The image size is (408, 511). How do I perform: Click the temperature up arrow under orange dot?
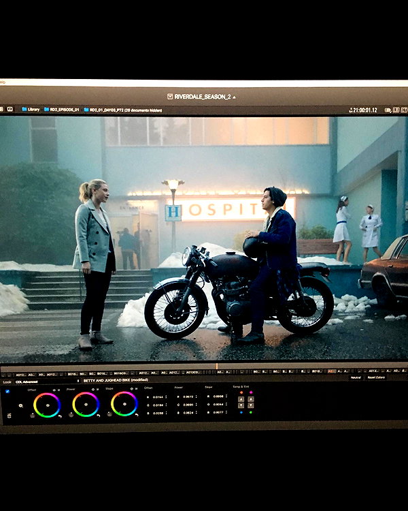[241, 399]
